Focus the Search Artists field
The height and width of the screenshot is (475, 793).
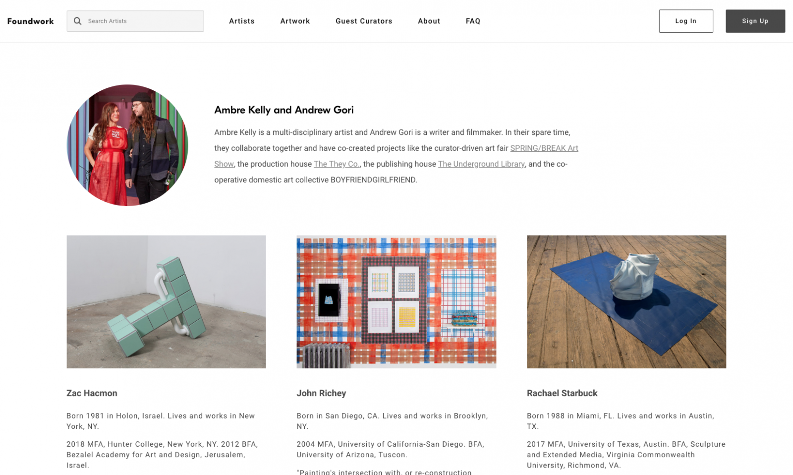[x=135, y=21]
